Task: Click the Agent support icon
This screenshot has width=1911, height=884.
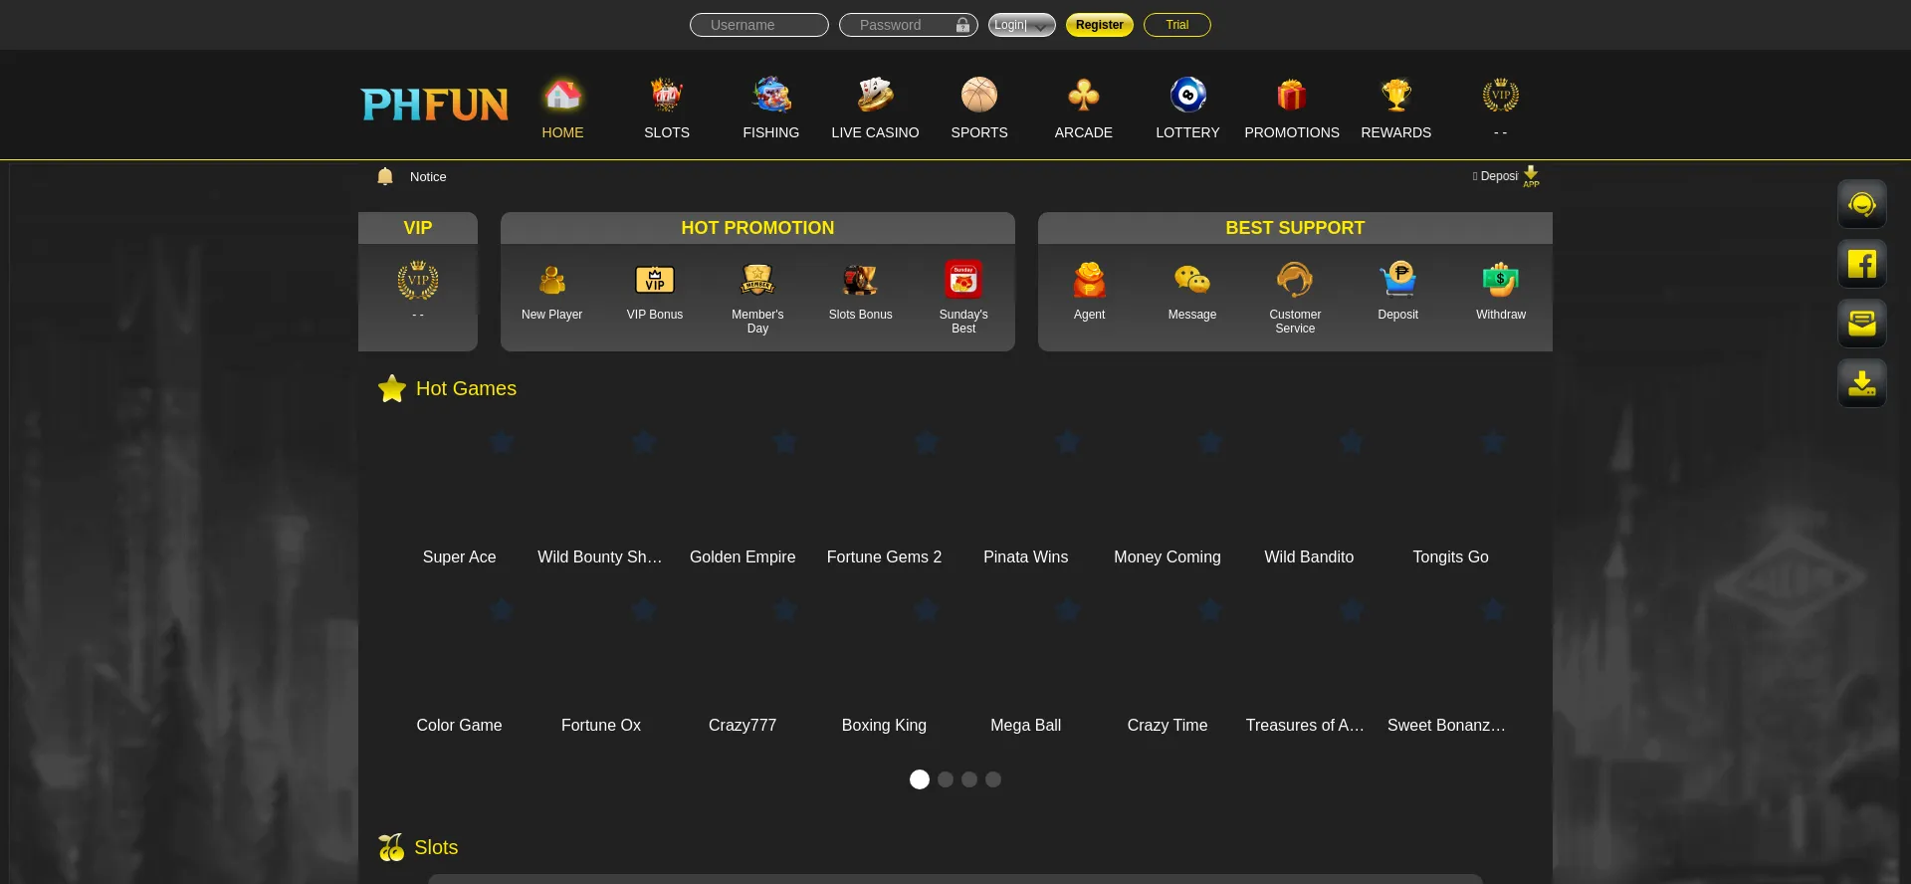Action: (1089, 282)
